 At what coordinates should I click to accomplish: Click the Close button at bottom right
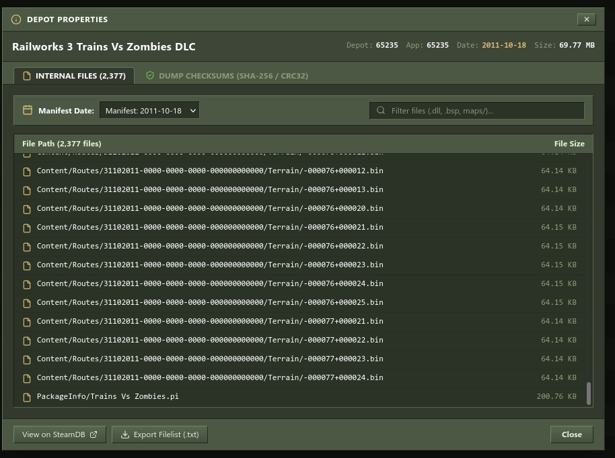tap(571, 434)
